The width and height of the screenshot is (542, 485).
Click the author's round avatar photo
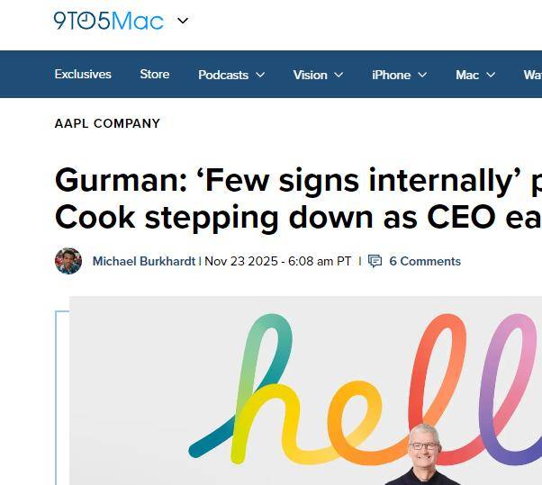point(68,261)
